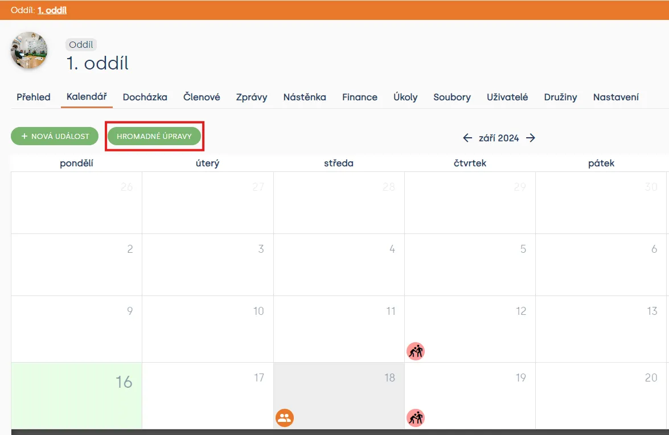Click the Hromadné úpravy button
The image size is (669, 435).
154,136
